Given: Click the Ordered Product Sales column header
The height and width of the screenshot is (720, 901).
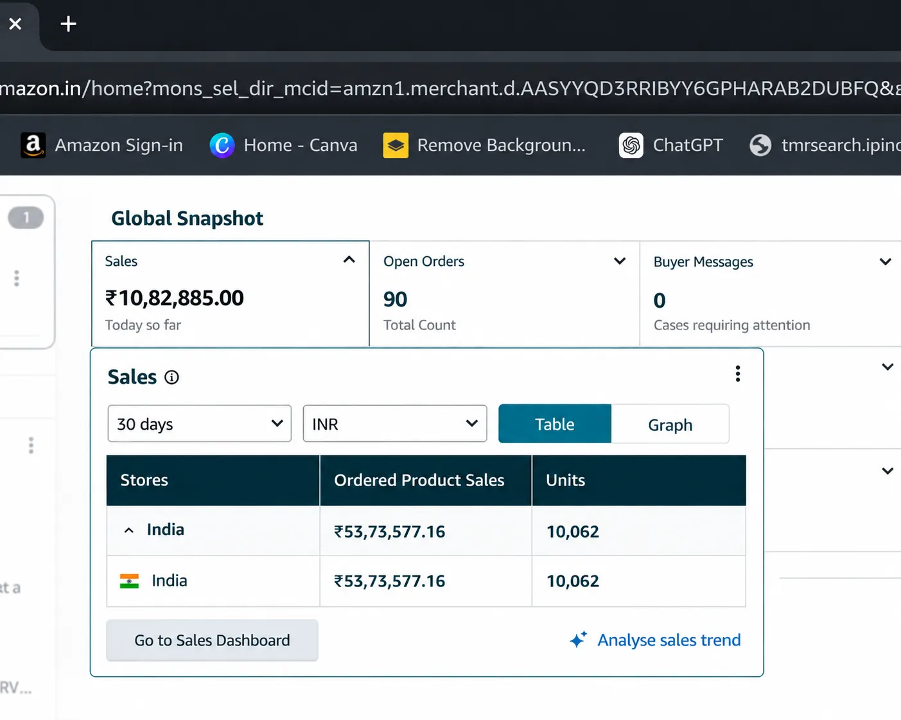Looking at the screenshot, I should click(x=426, y=480).
